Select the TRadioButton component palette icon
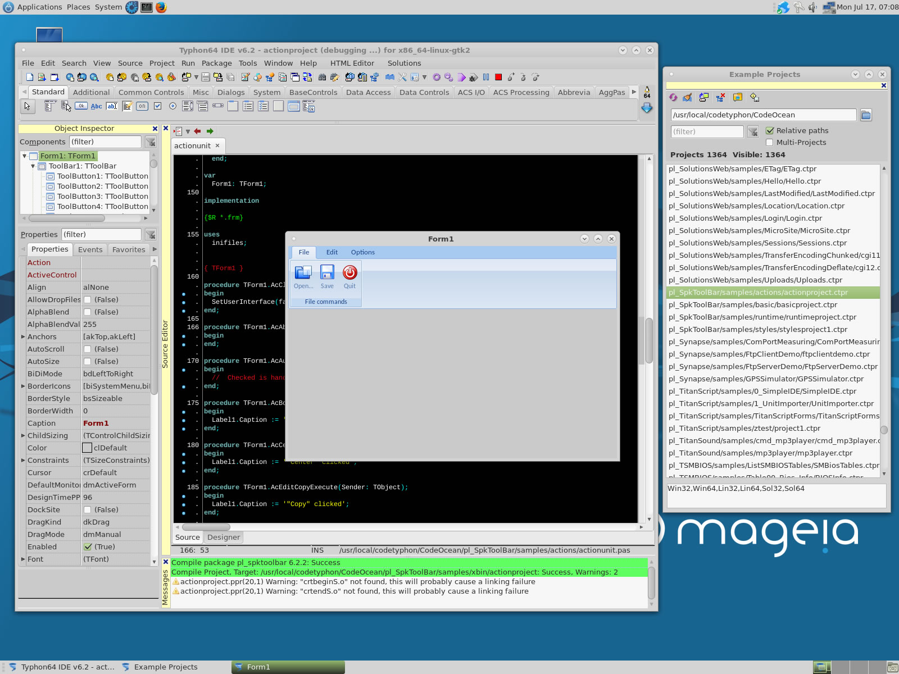The image size is (899, 674). pyautogui.click(x=172, y=106)
